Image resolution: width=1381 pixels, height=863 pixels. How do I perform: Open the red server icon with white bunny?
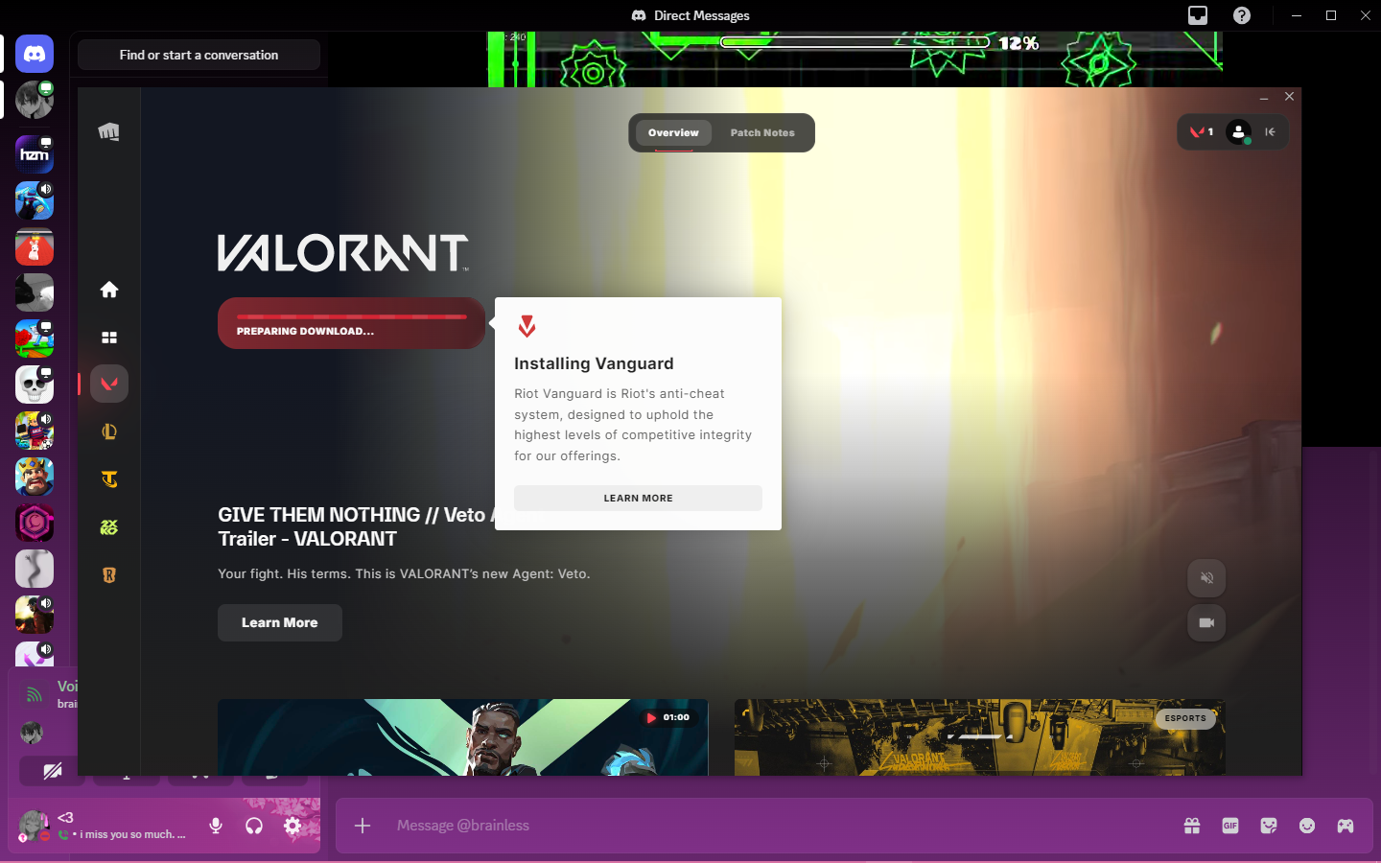(x=35, y=246)
